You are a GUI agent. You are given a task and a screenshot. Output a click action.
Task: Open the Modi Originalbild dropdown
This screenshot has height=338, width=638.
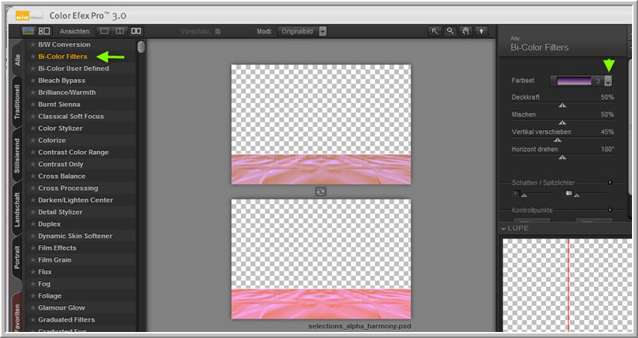301,31
